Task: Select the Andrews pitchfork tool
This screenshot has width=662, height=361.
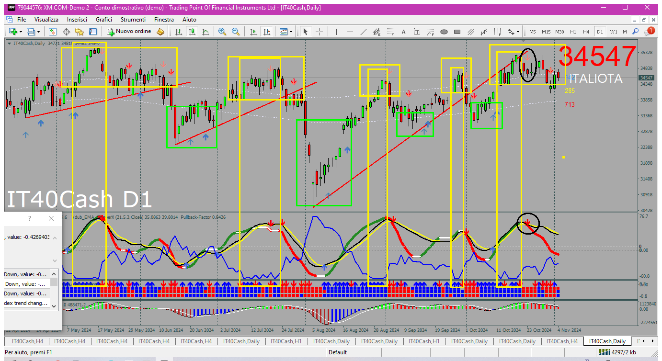Action: [x=484, y=32]
